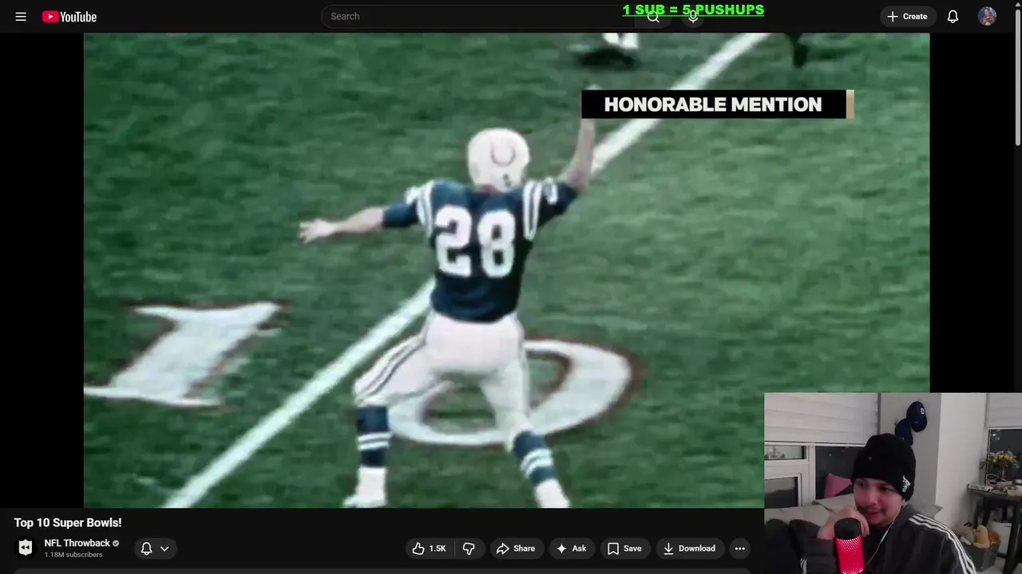1022x574 pixels.
Task: Like the video with thumbs up
Action: tap(430, 548)
